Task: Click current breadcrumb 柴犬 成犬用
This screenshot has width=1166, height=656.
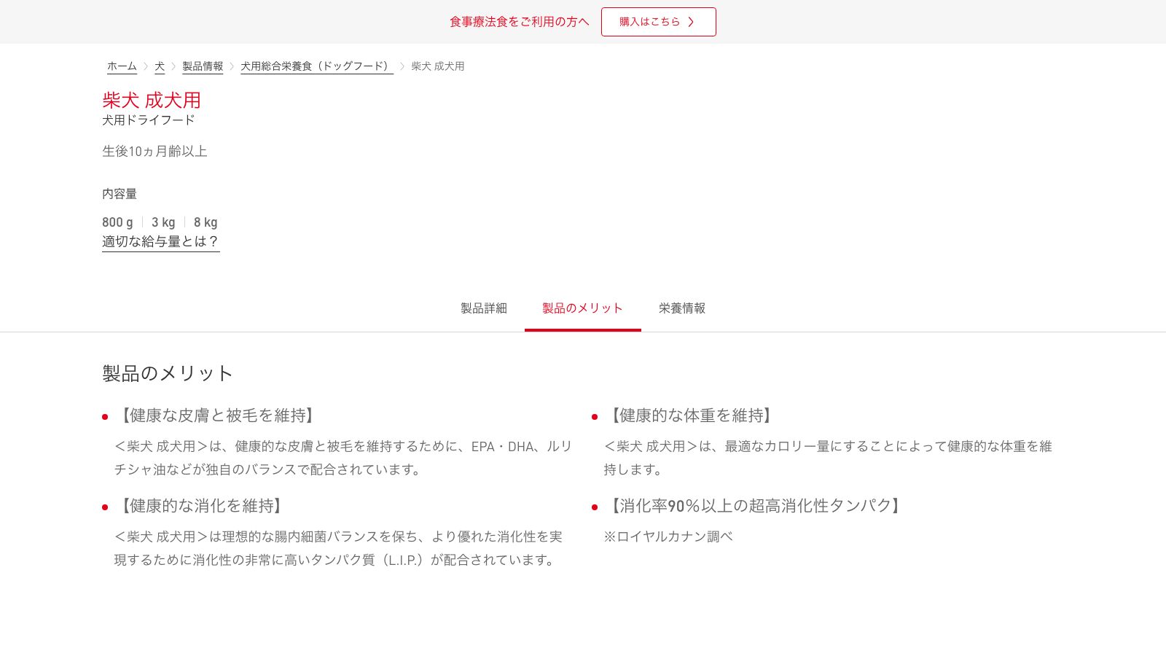Action: (438, 66)
